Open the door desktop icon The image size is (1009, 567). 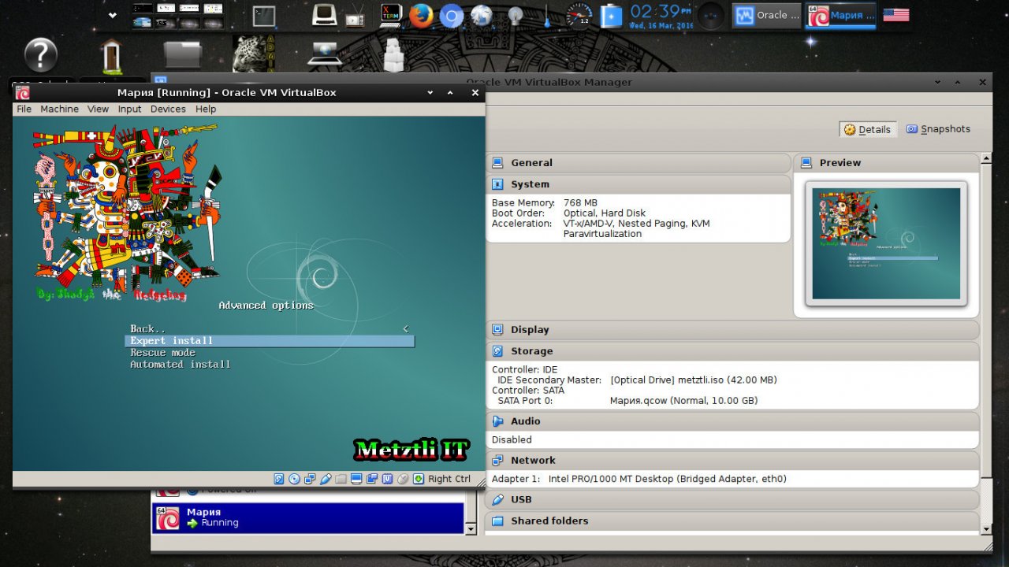[111, 57]
